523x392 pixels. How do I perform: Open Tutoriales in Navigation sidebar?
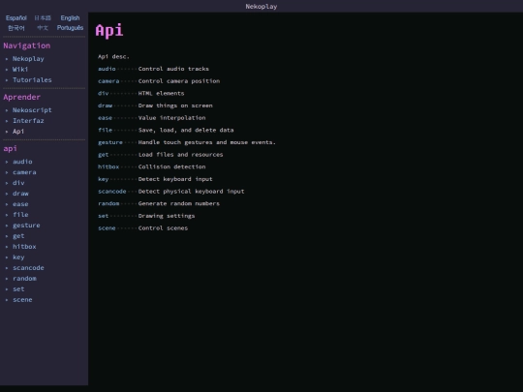click(32, 80)
